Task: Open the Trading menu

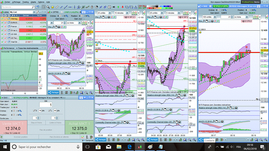Action: (x=25, y=2)
